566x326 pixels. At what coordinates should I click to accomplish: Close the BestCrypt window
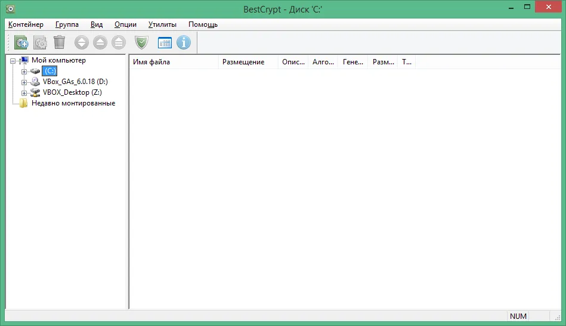548,7
